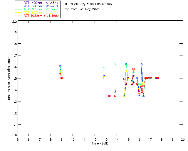Click the x-axis tick label '9'
The height and width of the screenshot is (151, 188).
tap(62, 139)
